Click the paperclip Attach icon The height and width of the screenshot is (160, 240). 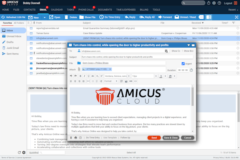pos(79,69)
